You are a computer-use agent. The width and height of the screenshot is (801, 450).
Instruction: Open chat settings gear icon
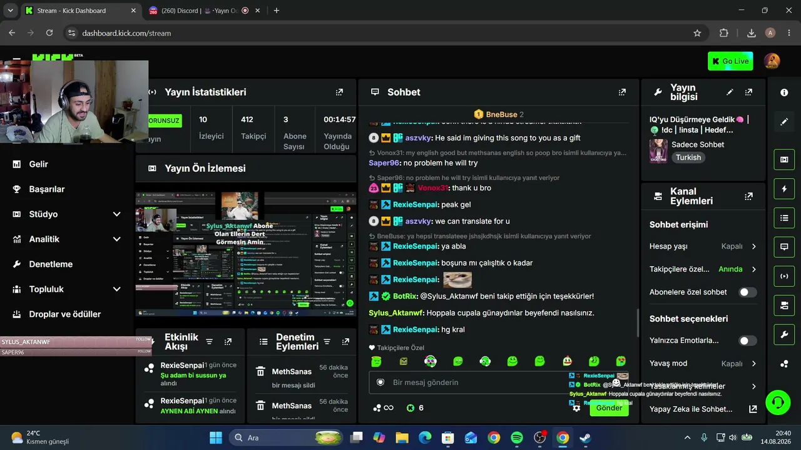(x=576, y=408)
